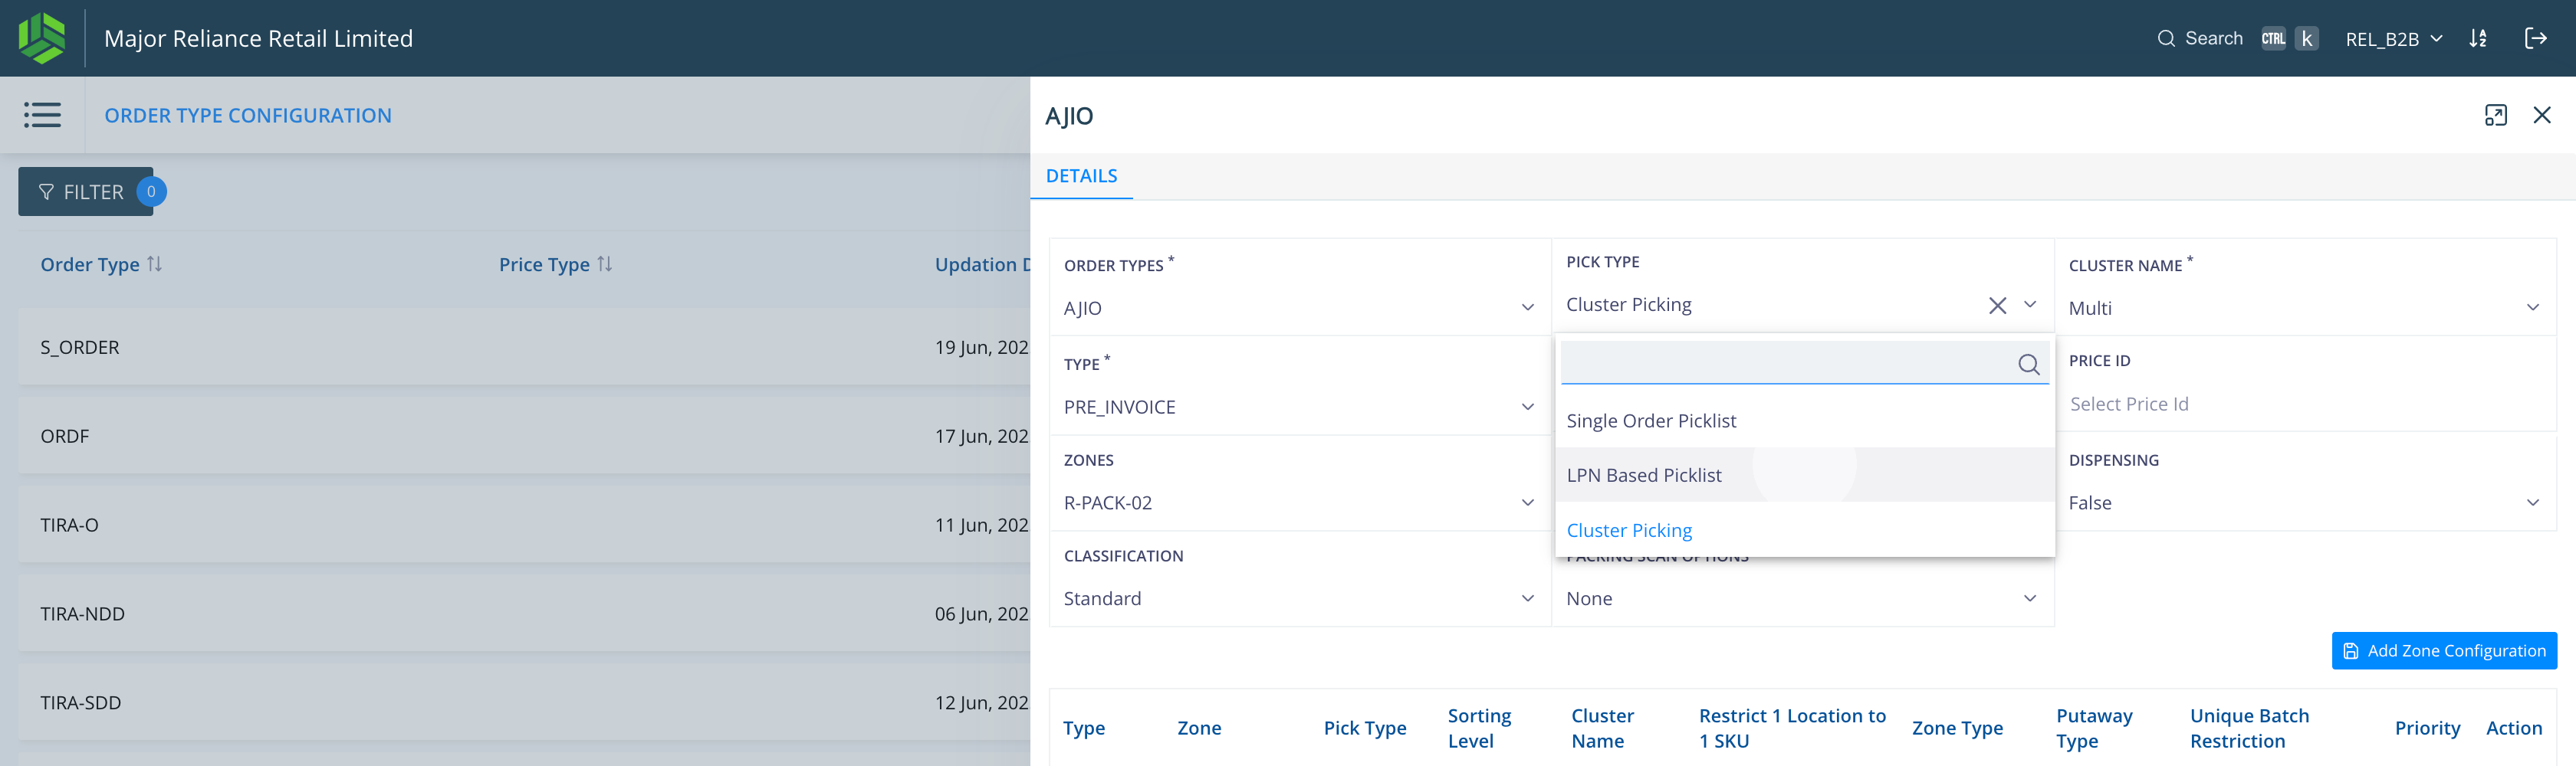Select the TIRA-O row
The height and width of the screenshot is (766, 2576).
point(524,524)
